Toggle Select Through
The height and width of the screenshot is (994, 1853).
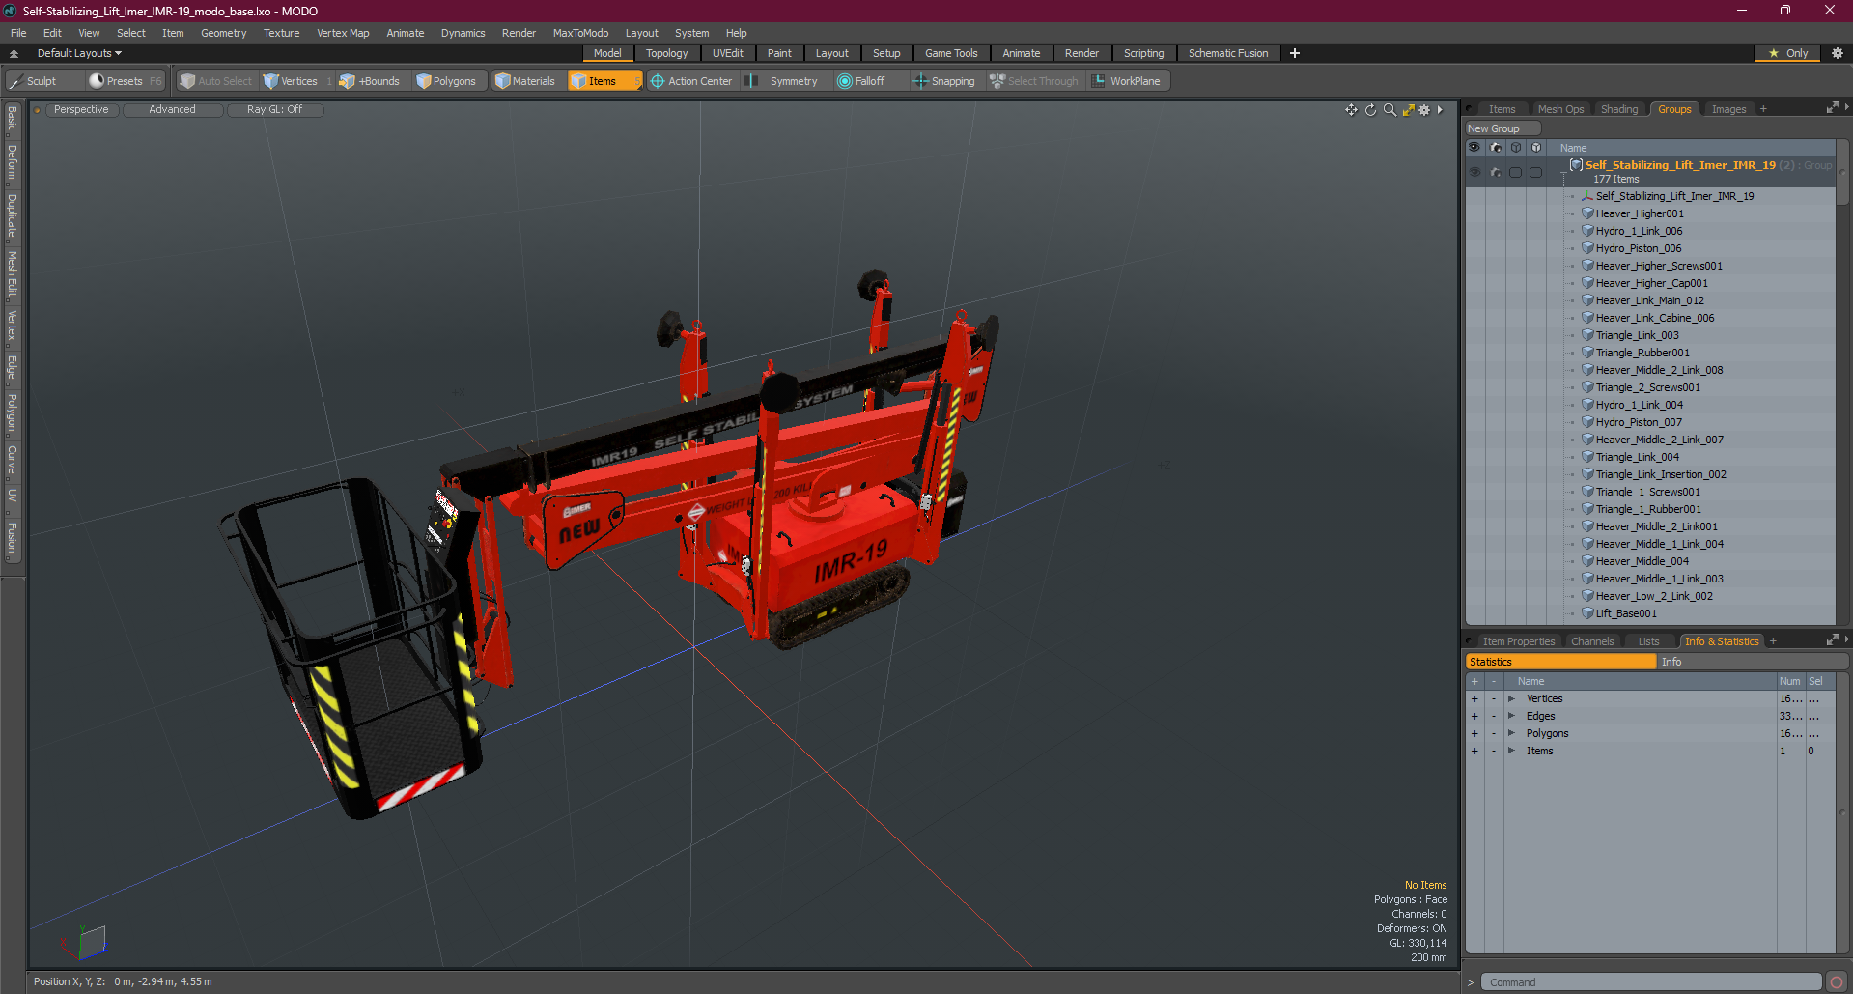pyautogui.click(x=1034, y=81)
